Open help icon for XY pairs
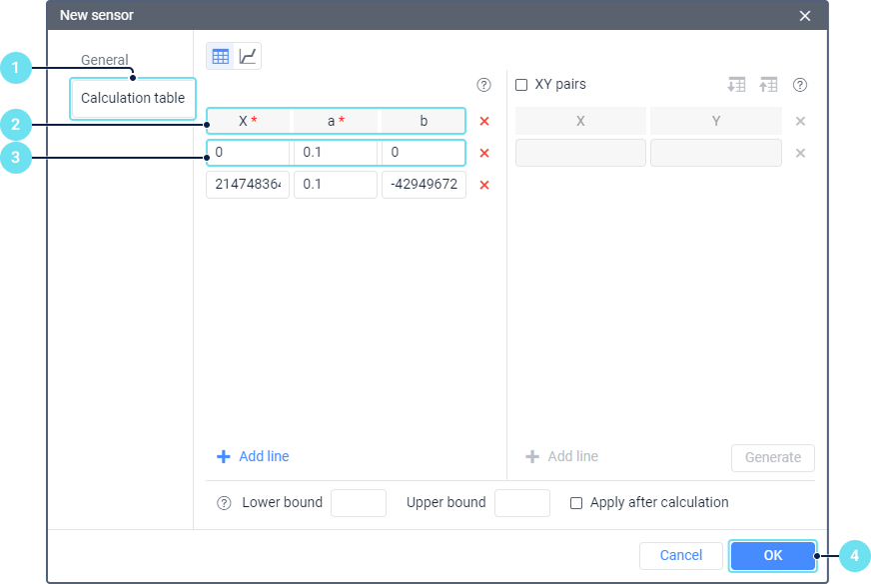 [799, 85]
